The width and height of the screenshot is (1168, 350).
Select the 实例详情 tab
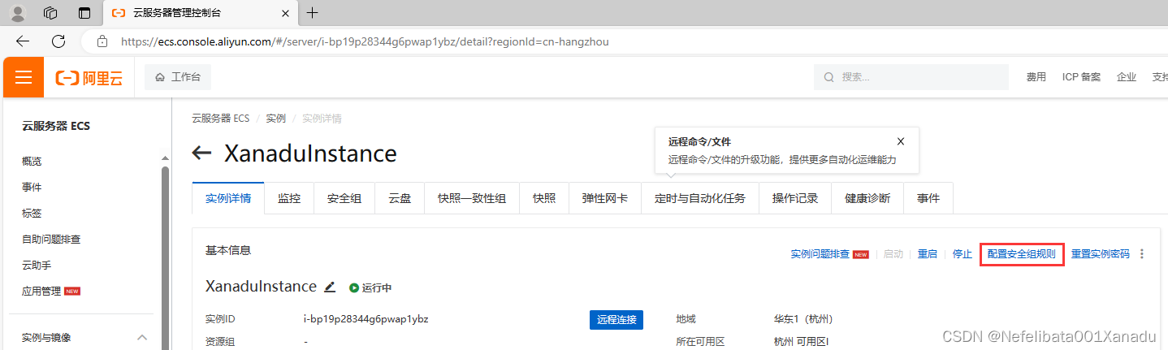228,198
